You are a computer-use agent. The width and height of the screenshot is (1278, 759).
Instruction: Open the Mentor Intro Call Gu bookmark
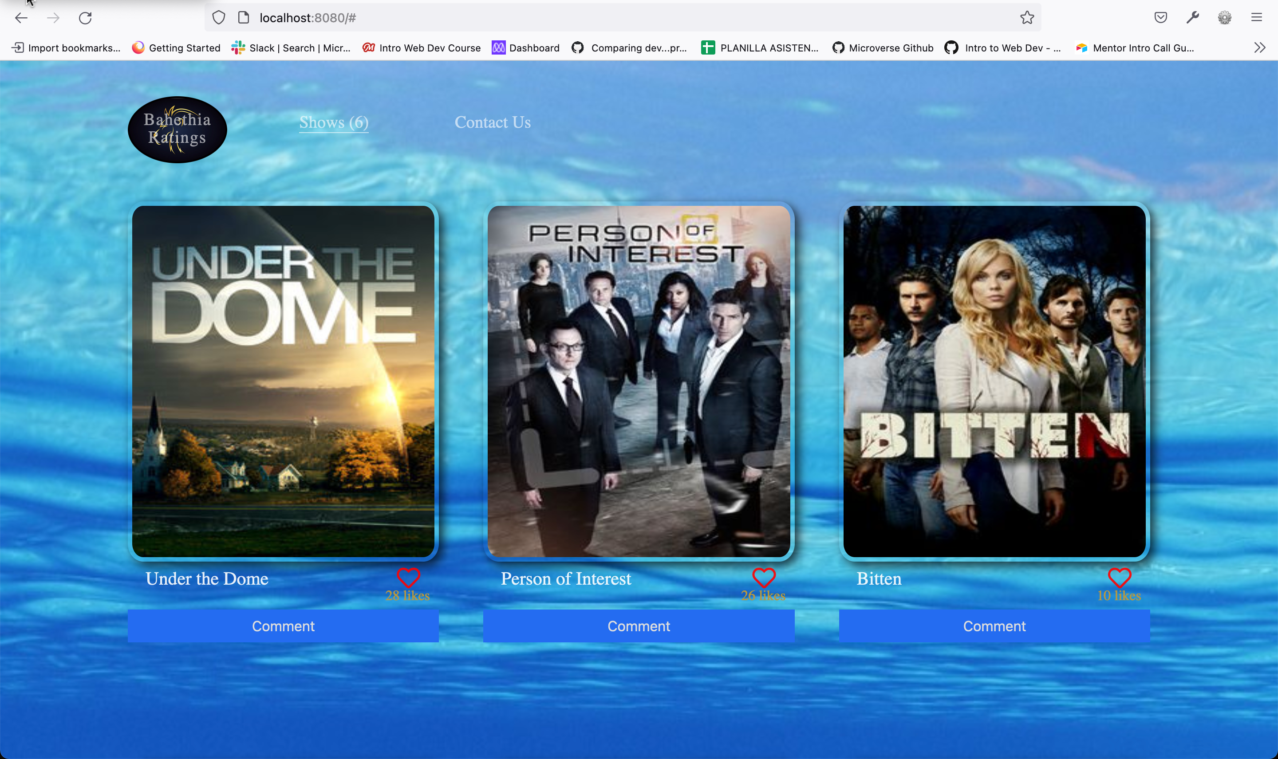(x=1135, y=47)
